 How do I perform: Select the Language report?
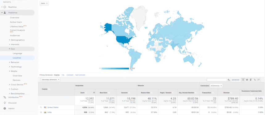tap(17, 53)
